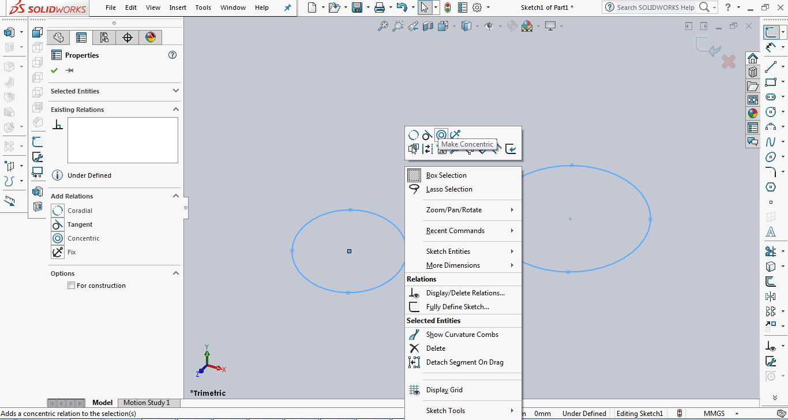Open the Line tool dropdown arrow
788x420 pixels.
pyautogui.click(x=783, y=67)
